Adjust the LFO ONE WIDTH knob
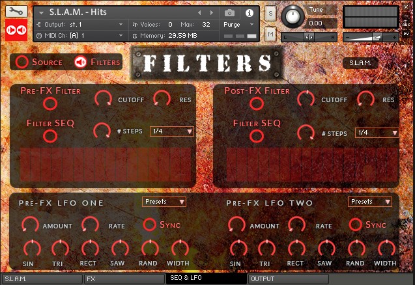Viewport: 415px width, 285px height. click(180, 249)
